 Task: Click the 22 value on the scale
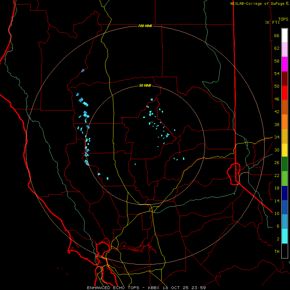click(x=277, y=175)
